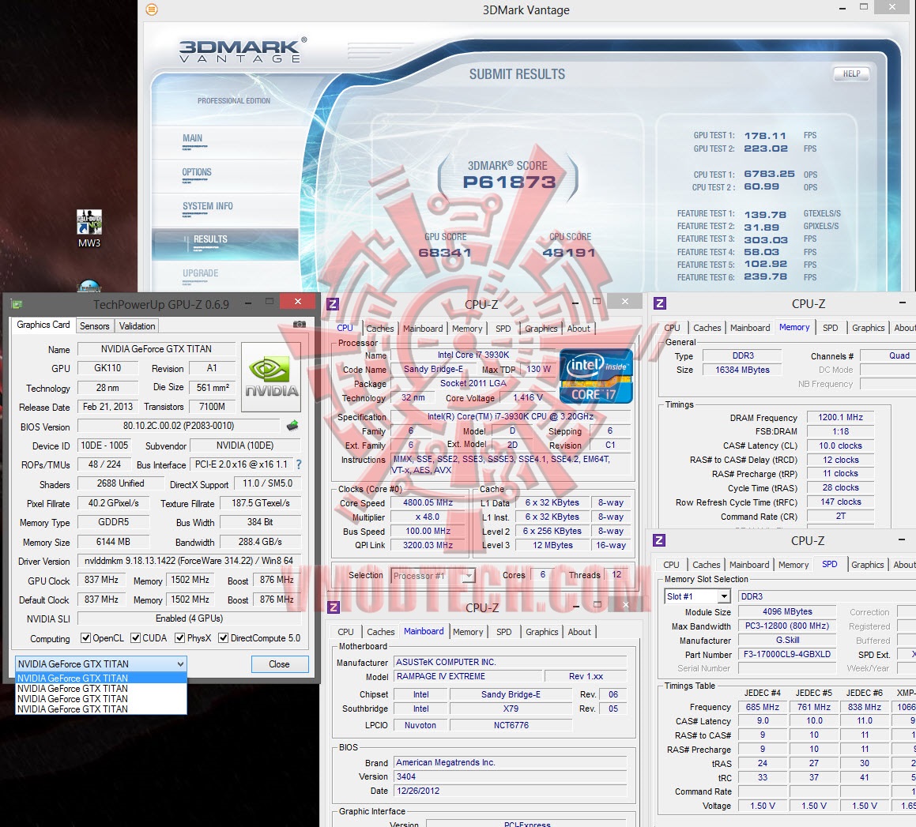Image resolution: width=916 pixels, height=827 pixels.
Task: Click the Core Speed value 4800.05 MHz
Action: pos(428,503)
